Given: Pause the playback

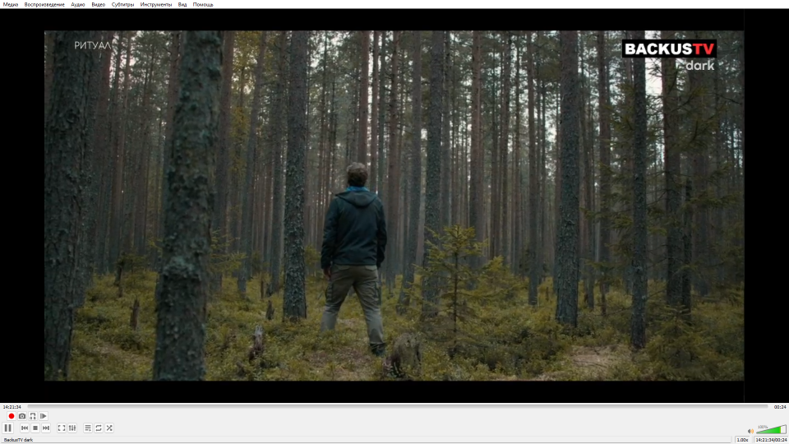Looking at the screenshot, I should click(x=7, y=428).
